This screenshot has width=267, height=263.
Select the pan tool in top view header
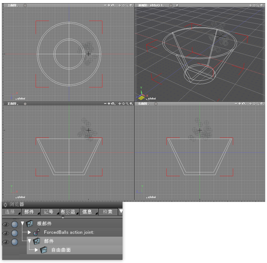(119, 5)
